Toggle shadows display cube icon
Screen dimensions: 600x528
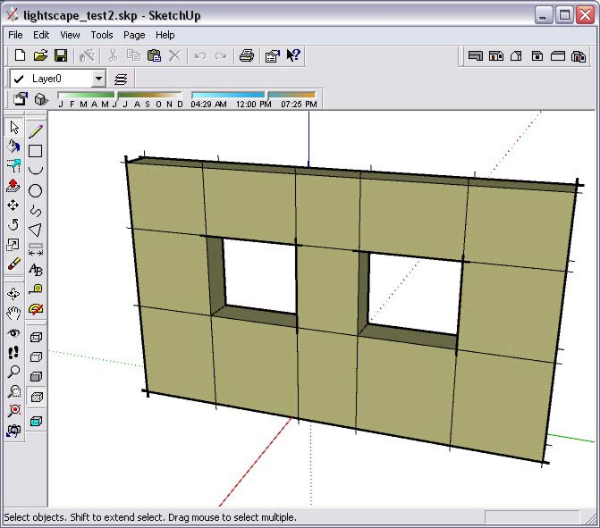click(41, 99)
